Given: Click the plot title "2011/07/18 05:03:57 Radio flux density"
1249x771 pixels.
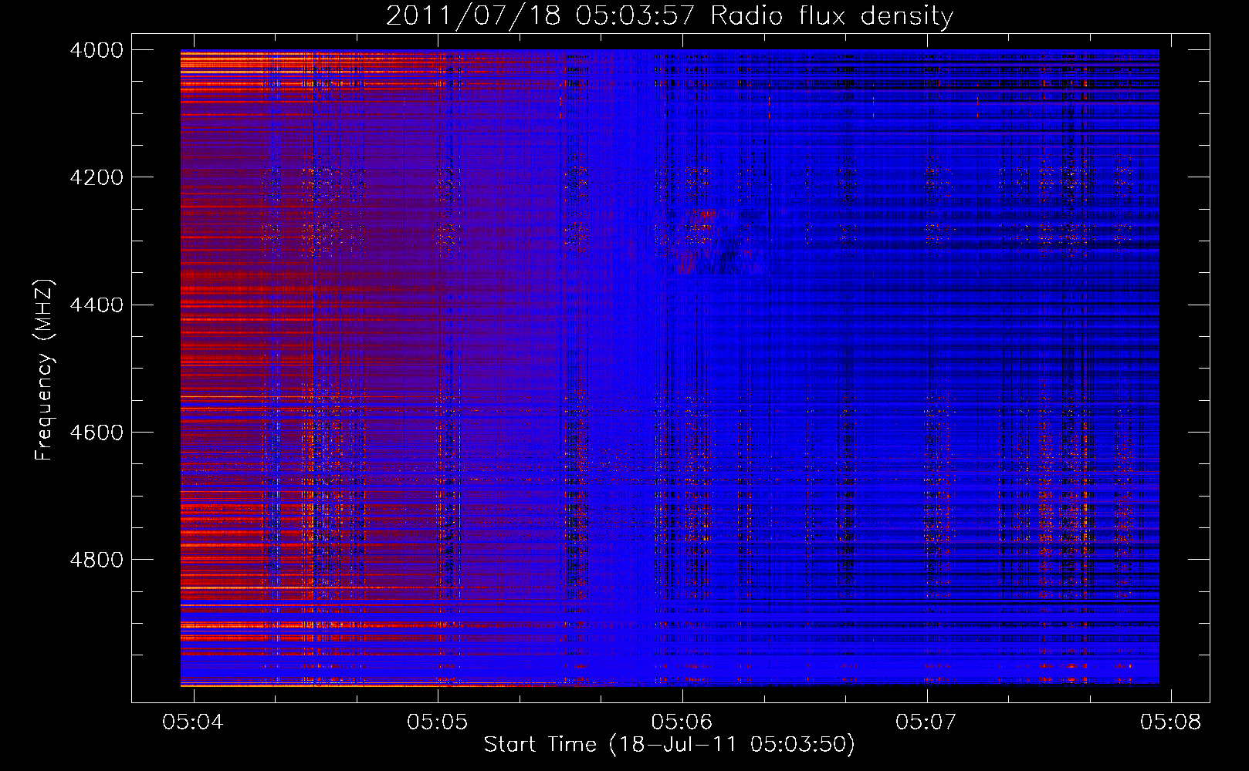Looking at the screenshot, I should click(669, 16).
